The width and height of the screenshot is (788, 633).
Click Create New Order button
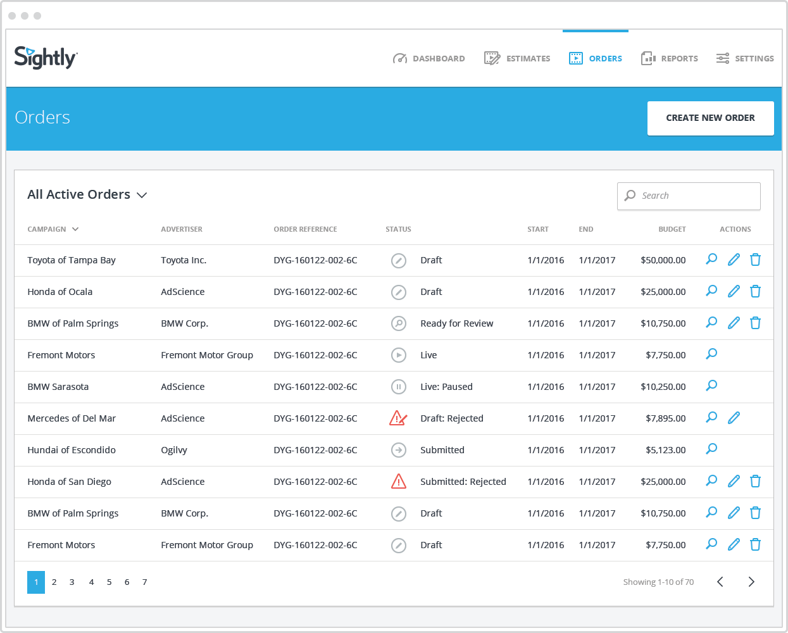[710, 118]
